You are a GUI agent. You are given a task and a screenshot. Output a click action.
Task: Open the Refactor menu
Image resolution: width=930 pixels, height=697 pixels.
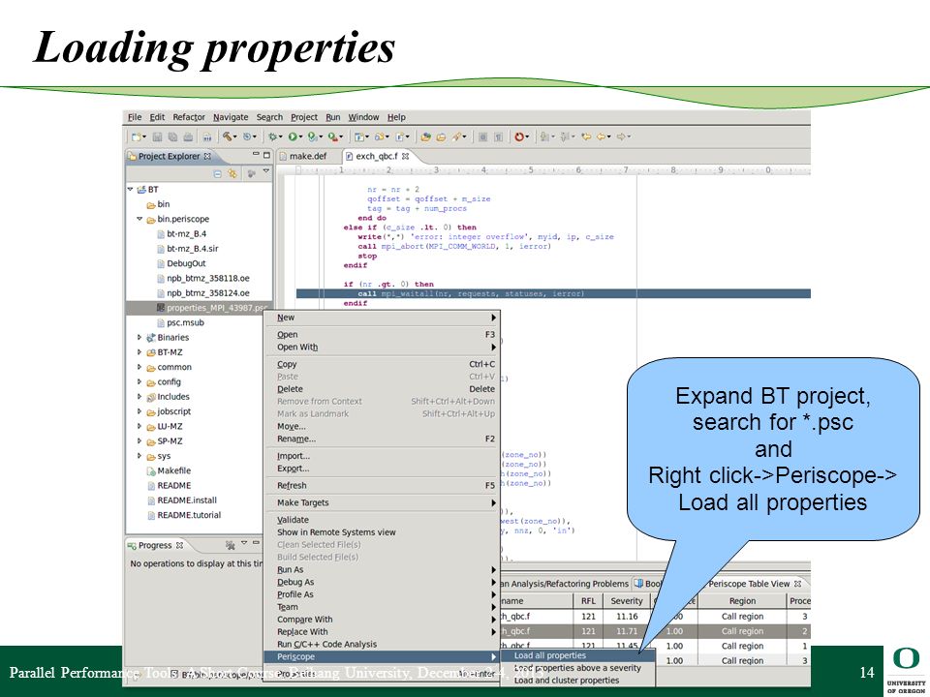[x=189, y=117]
